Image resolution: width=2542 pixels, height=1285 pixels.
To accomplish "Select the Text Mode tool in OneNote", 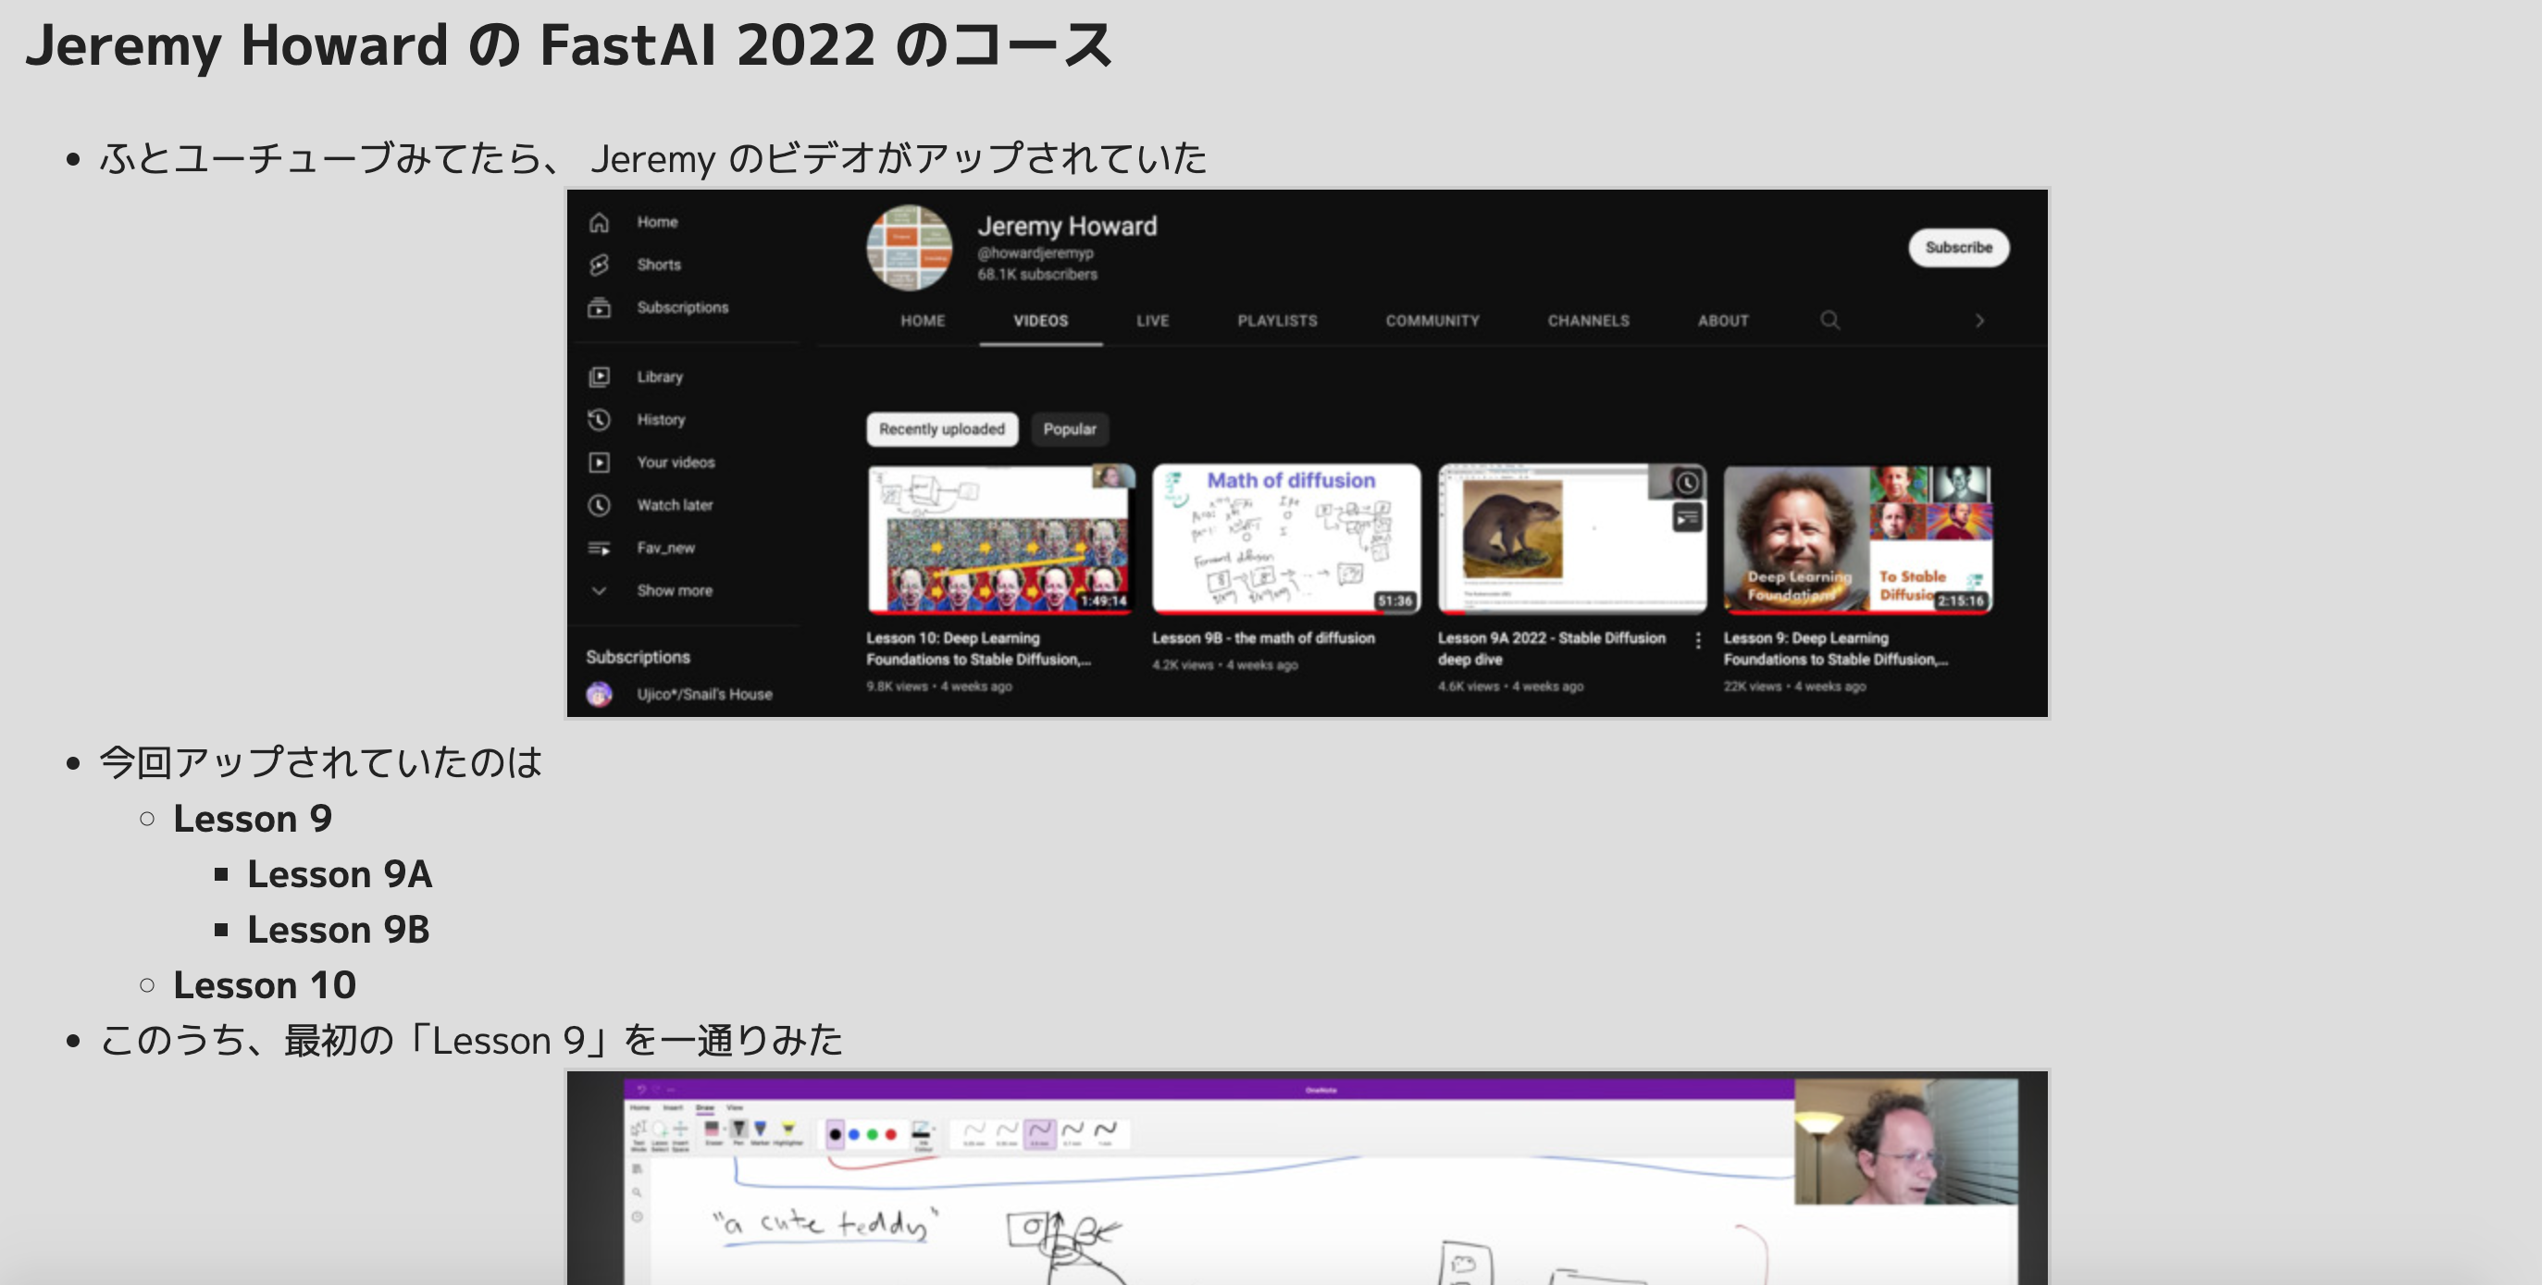I will click(639, 1136).
